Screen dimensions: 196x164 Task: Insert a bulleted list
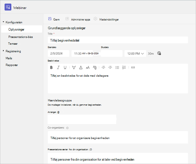[x=117, y=67]
